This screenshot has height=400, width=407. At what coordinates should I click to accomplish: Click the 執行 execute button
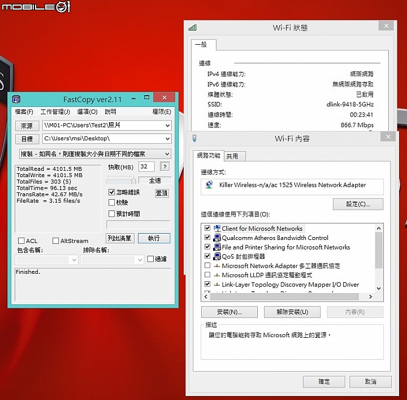coord(154,238)
